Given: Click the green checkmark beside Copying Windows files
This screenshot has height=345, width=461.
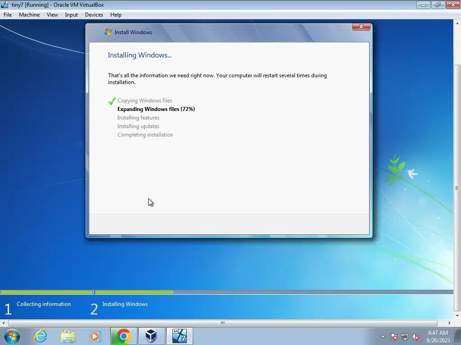Looking at the screenshot, I should click(112, 101).
